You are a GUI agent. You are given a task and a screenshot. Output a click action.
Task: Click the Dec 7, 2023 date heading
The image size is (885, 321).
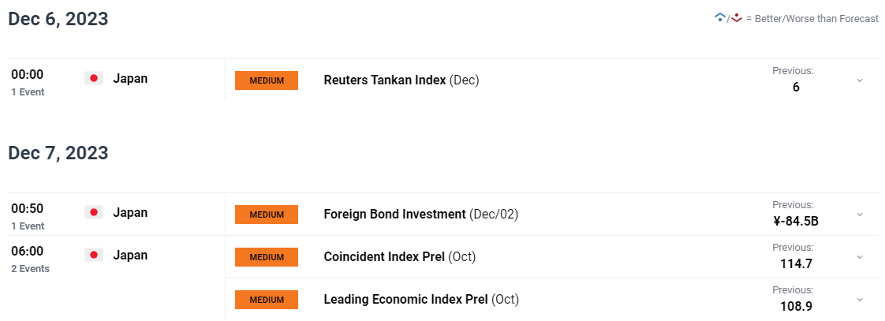tap(58, 153)
